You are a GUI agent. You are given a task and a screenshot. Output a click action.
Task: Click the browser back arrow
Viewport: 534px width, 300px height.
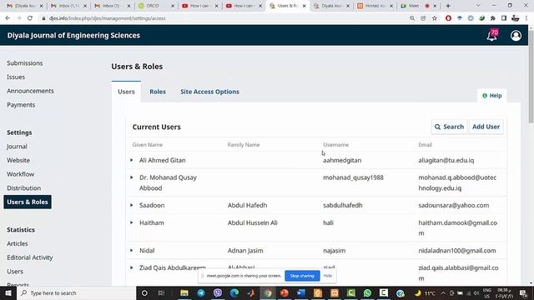coord(8,18)
